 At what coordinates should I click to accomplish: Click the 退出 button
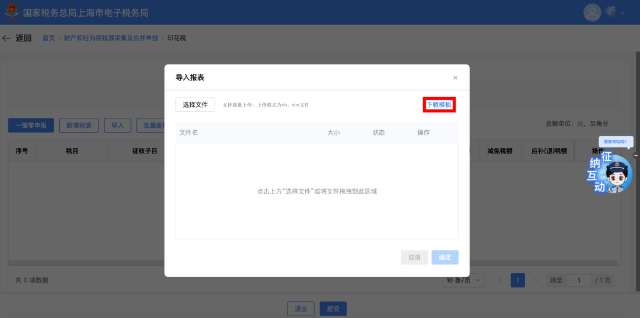click(x=301, y=309)
